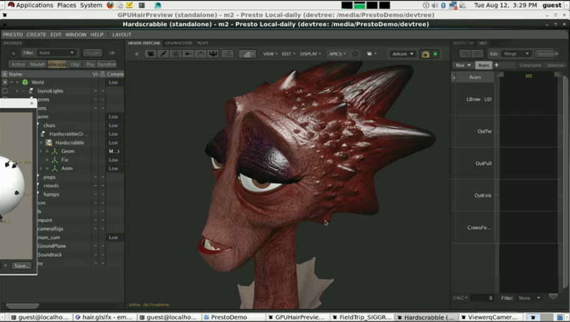Click the plus icon next to Avars tab
570x322 pixels.
click(496, 65)
